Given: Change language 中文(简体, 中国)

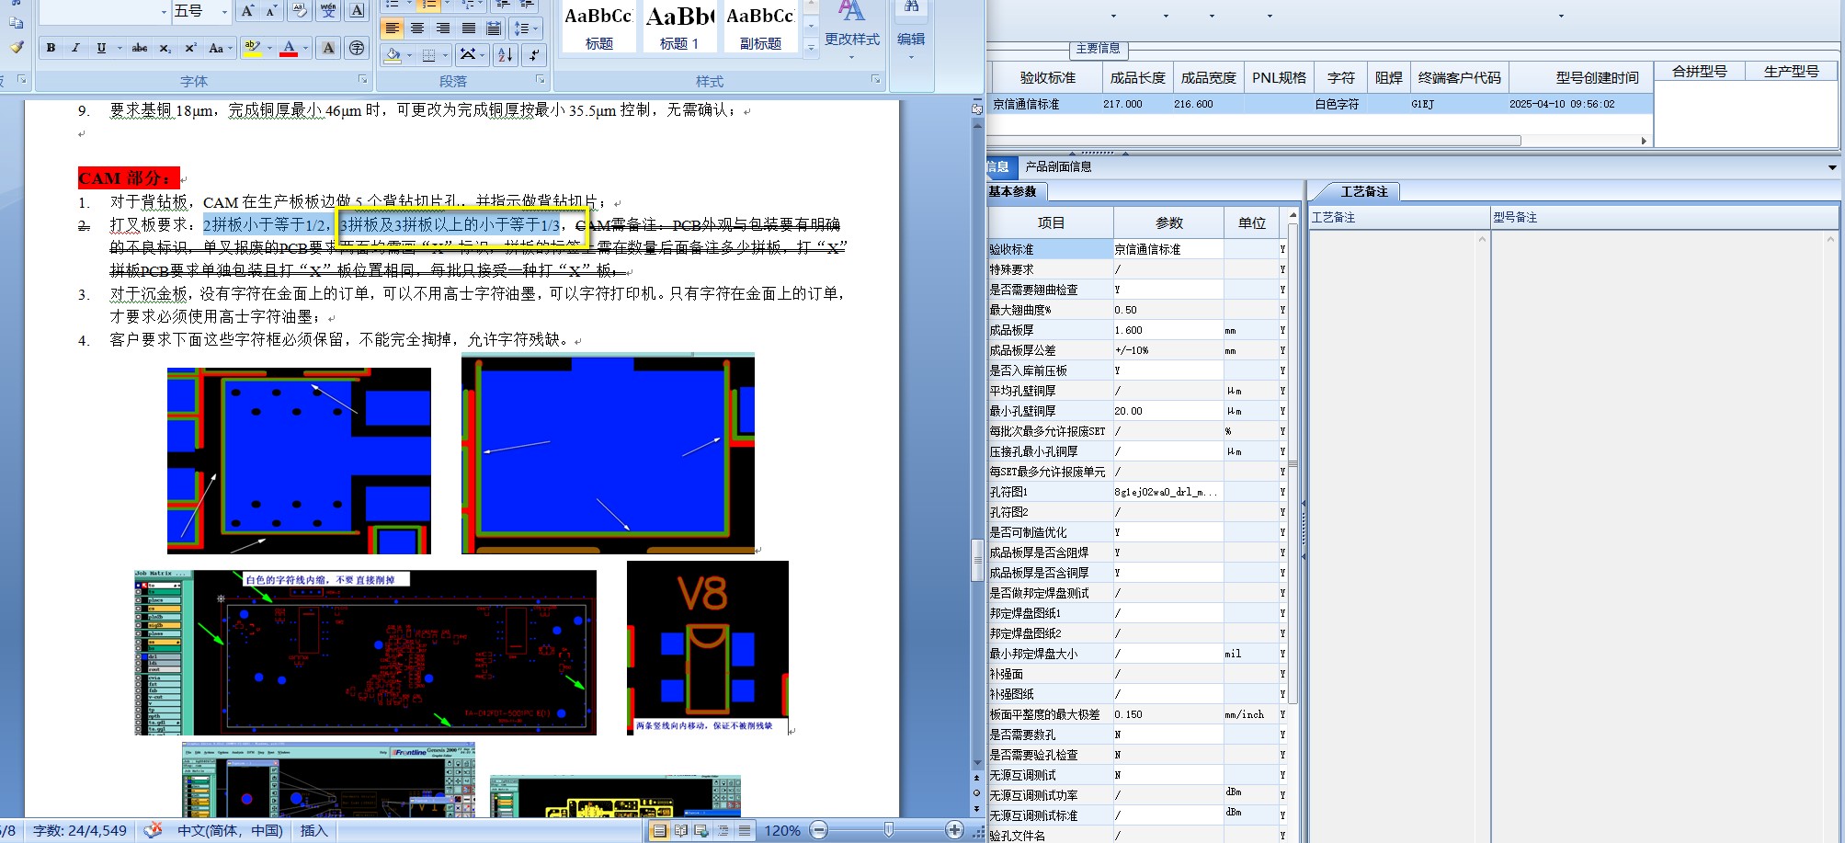Looking at the screenshot, I should pyautogui.click(x=230, y=830).
